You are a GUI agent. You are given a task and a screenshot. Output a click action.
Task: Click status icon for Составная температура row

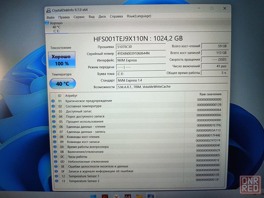(x=53, y=106)
